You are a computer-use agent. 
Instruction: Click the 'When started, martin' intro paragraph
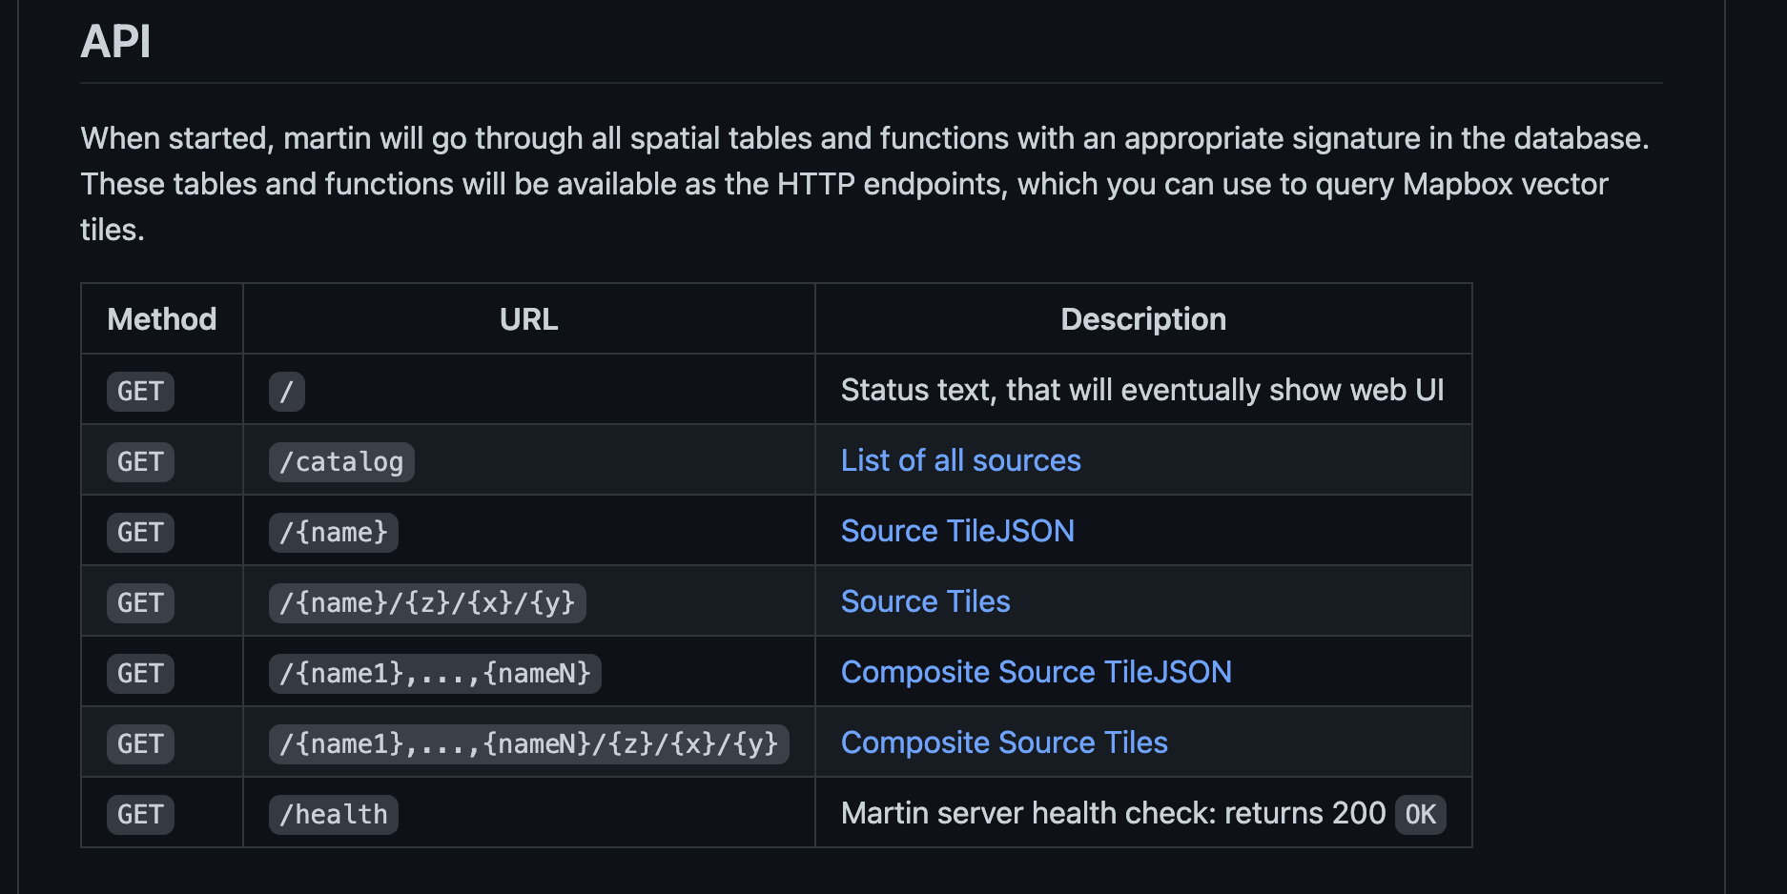tap(865, 184)
